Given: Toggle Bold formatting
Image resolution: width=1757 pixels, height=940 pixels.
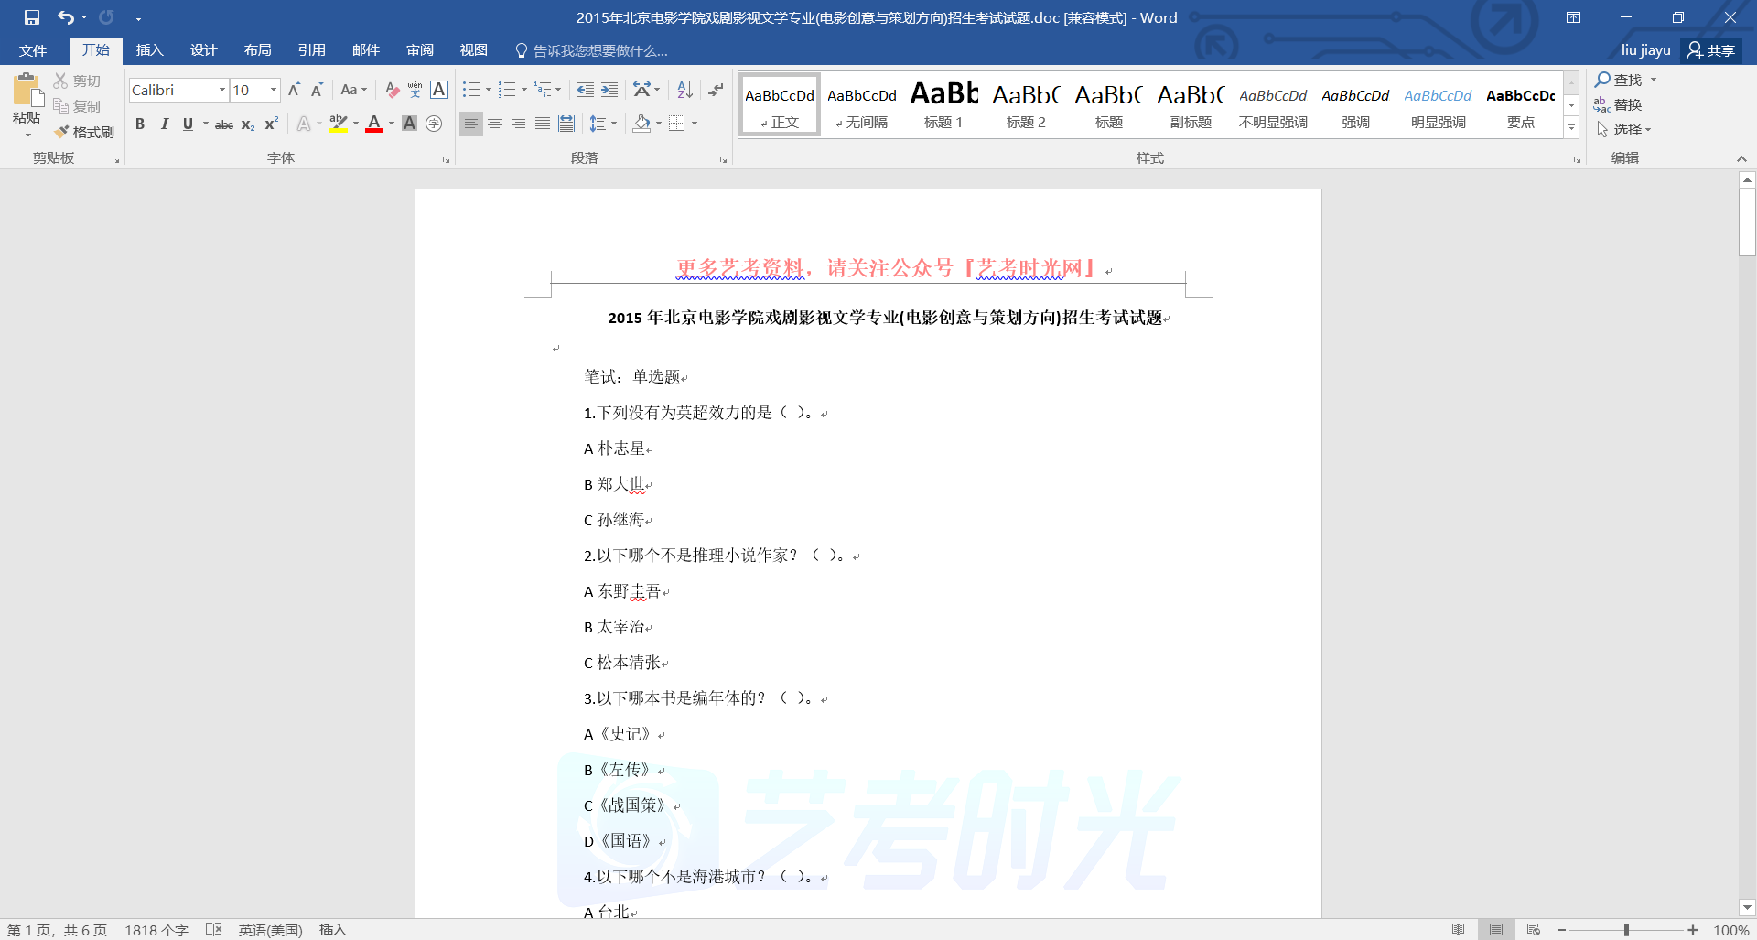Looking at the screenshot, I should click(140, 124).
